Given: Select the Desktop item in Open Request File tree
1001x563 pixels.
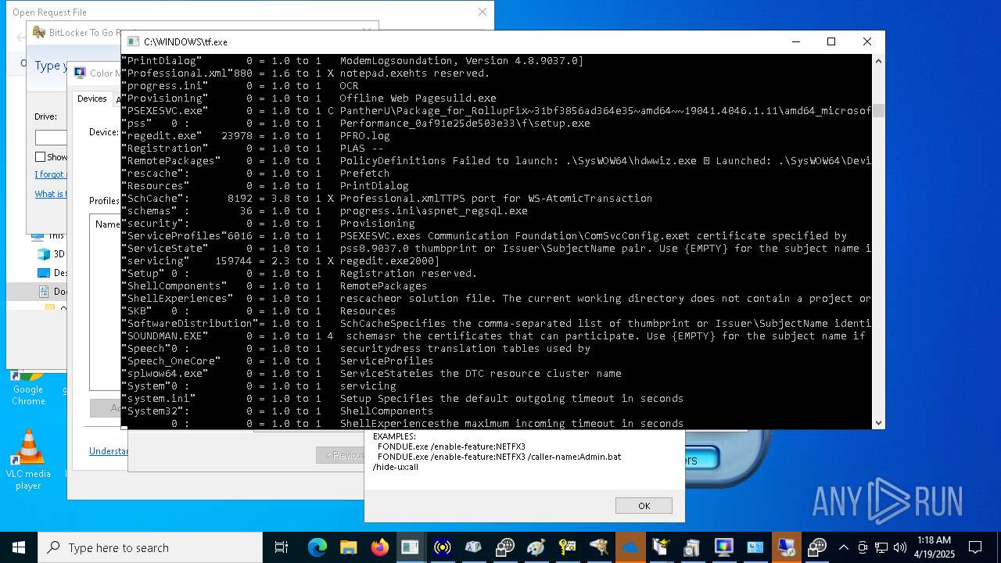Looking at the screenshot, I should 52,273.
